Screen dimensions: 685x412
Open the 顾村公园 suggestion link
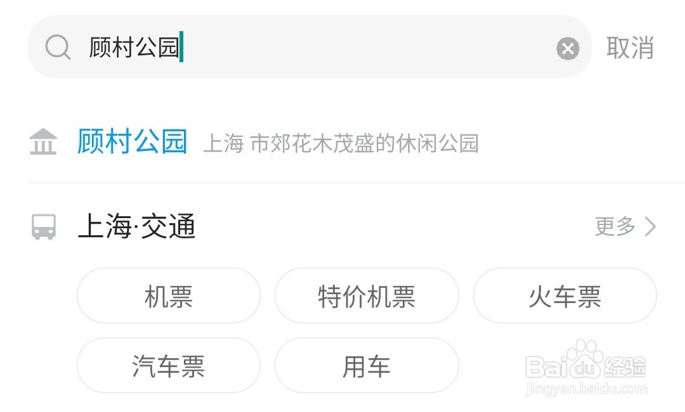[x=131, y=142]
